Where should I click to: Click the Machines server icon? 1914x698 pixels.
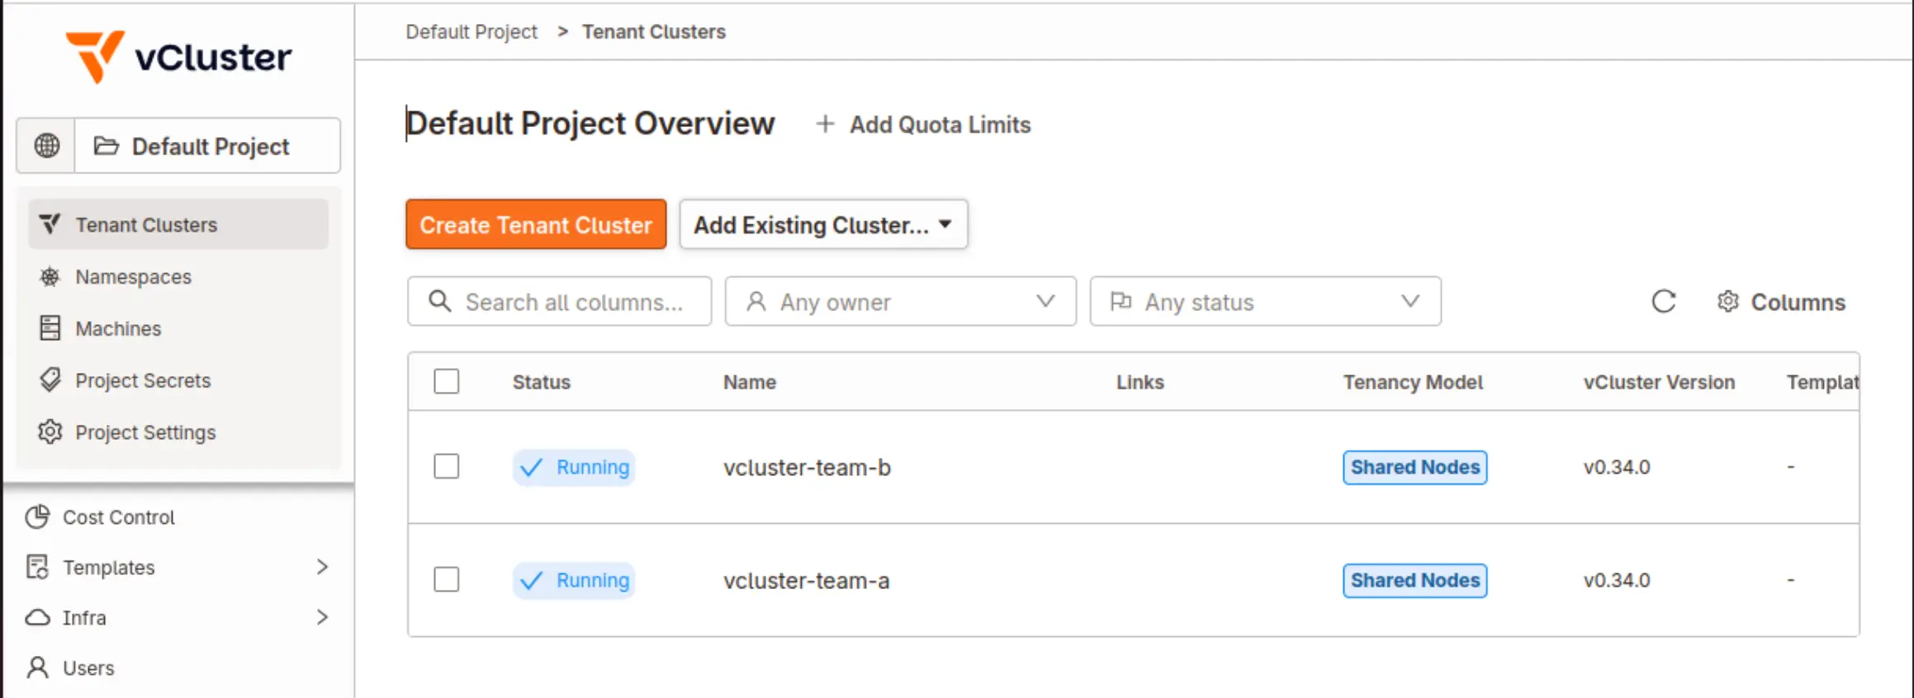(x=50, y=328)
